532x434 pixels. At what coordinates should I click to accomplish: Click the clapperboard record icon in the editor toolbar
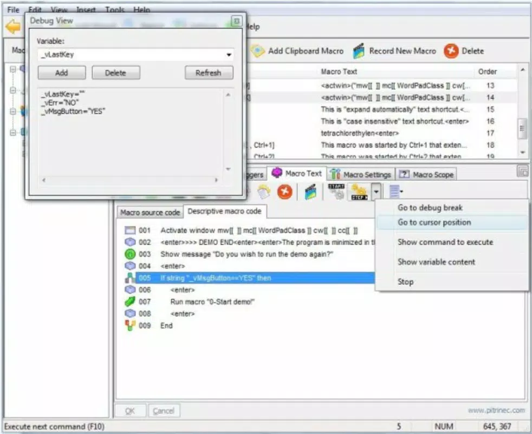click(x=310, y=192)
